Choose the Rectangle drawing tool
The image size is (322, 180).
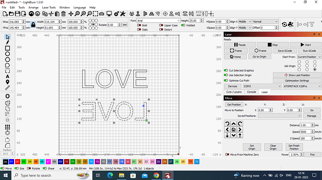click(7, 48)
